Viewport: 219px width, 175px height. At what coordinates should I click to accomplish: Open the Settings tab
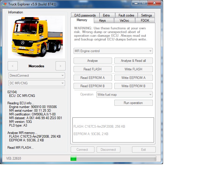[x=146, y=15]
